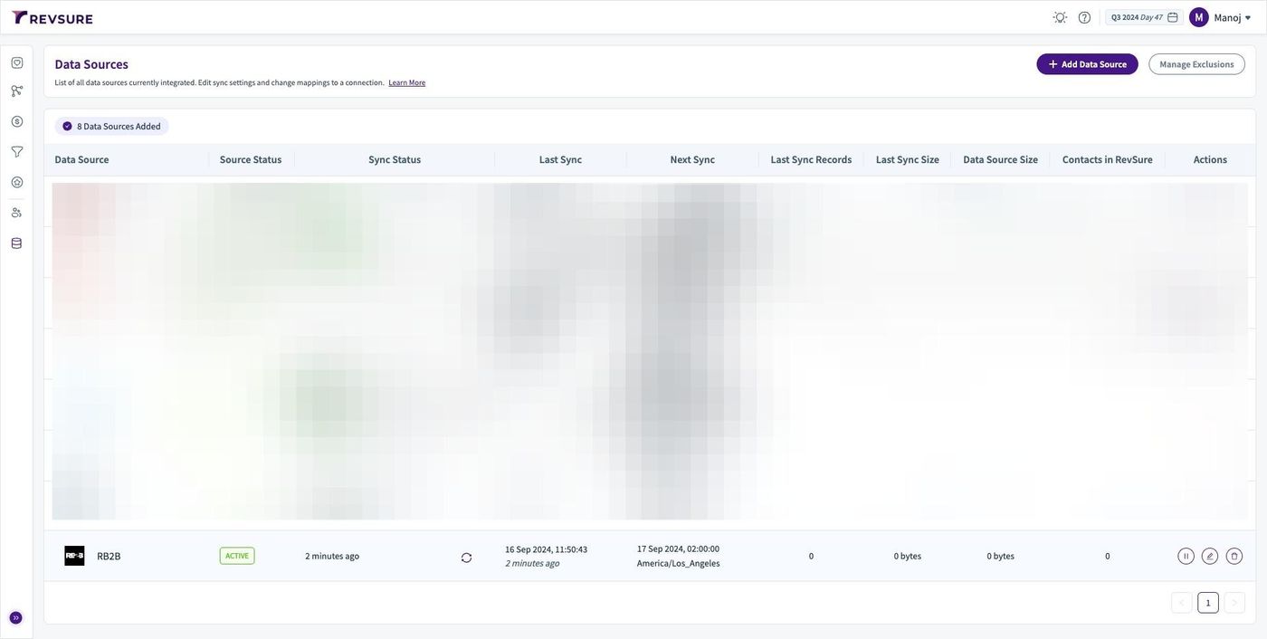
Task: Click the RB2B last sync size '0 bytes'
Action: click(x=908, y=556)
